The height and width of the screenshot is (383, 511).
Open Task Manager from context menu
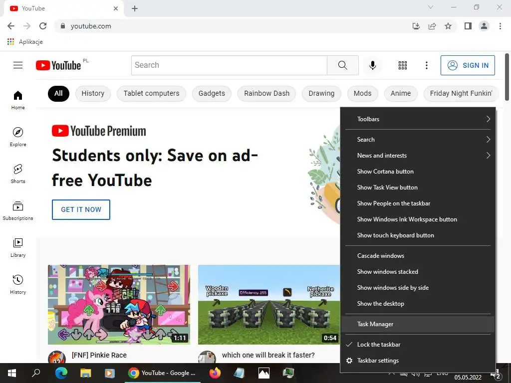tap(418, 324)
